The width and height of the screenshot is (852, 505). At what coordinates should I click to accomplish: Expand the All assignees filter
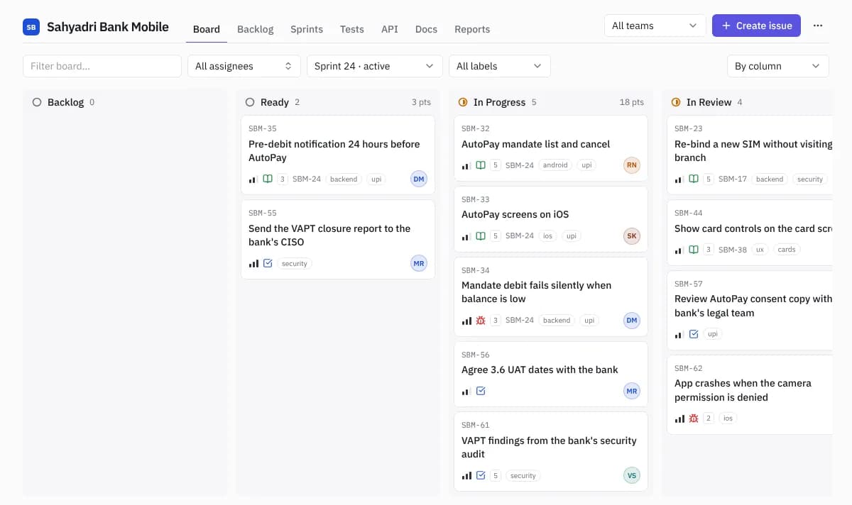click(244, 66)
